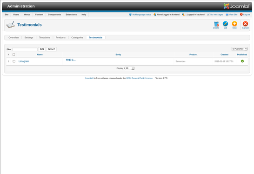The width and height of the screenshot is (254, 174).
Task: Click the 2012-01-18 created date cell
Action: pos(224,61)
